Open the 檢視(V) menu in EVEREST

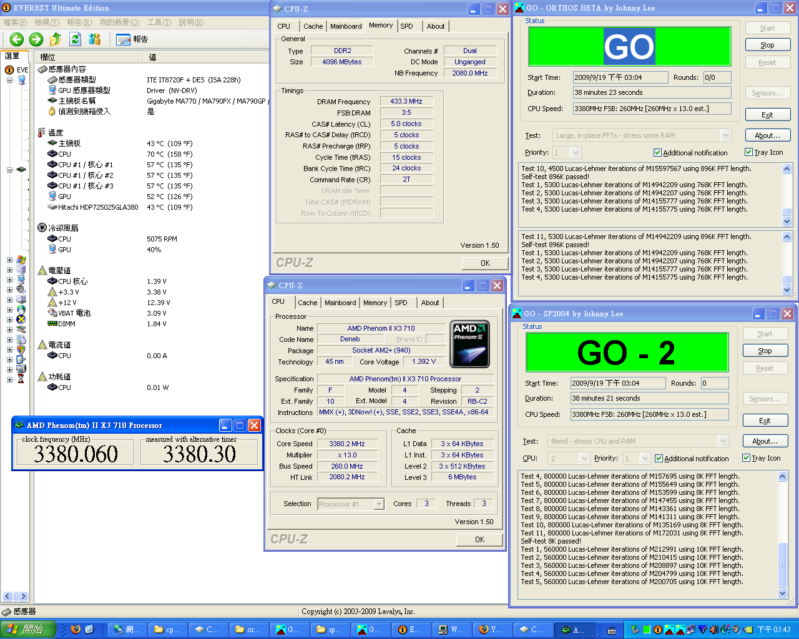coord(47,22)
